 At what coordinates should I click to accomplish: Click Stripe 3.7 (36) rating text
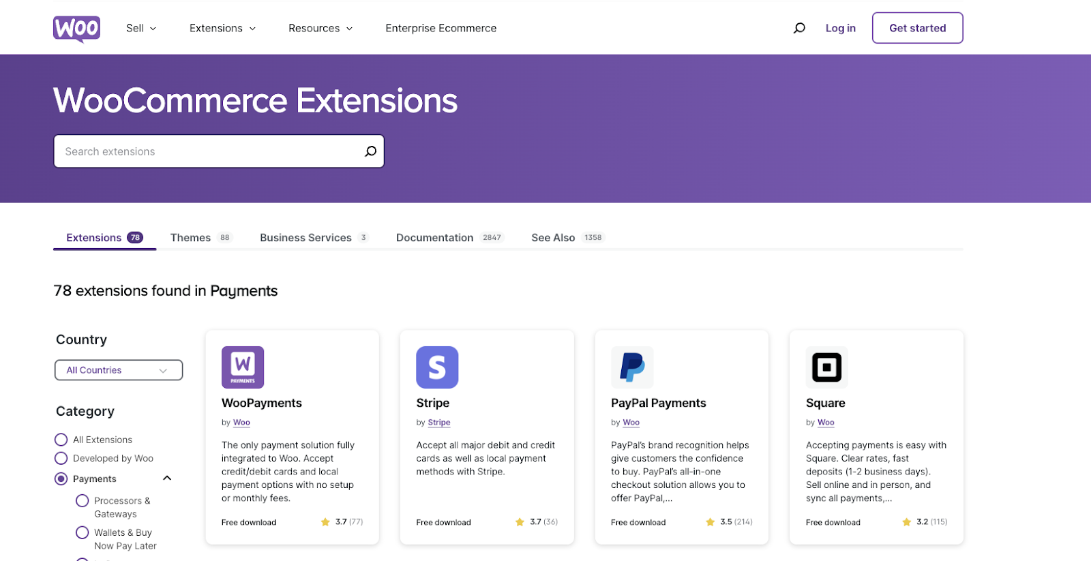tap(543, 522)
